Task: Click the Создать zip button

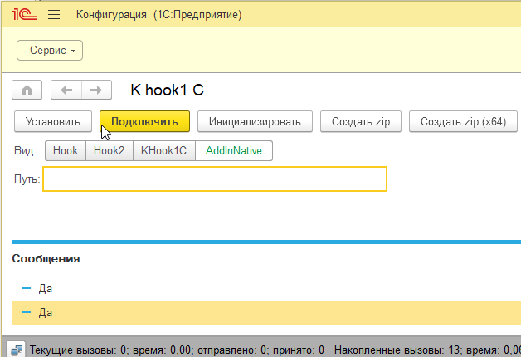Action: pos(361,121)
